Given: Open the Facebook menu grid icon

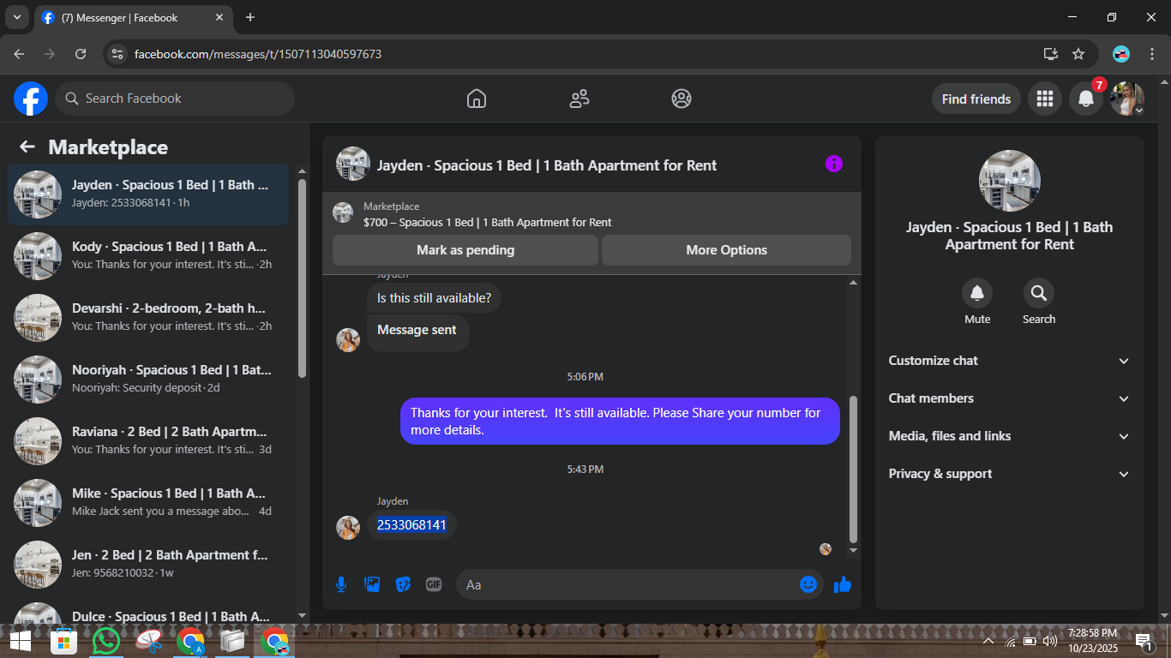Looking at the screenshot, I should 1044,99.
